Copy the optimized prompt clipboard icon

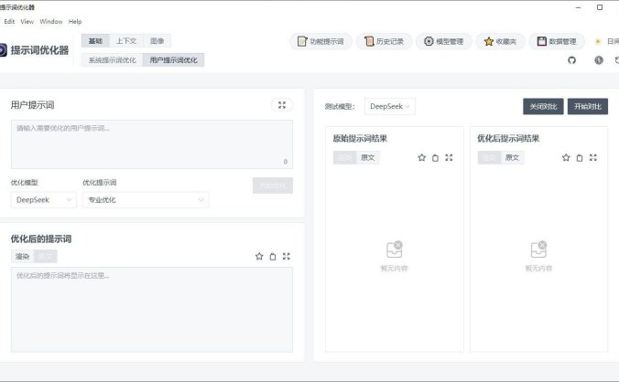[x=273, y=257]
